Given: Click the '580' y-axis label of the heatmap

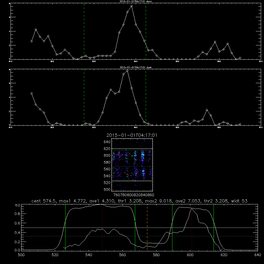Looking at the screenshot, I should (107, 162).
